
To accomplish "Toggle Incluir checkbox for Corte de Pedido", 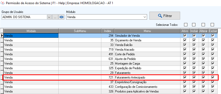I will pyautogui.click(x=194, y=54).
